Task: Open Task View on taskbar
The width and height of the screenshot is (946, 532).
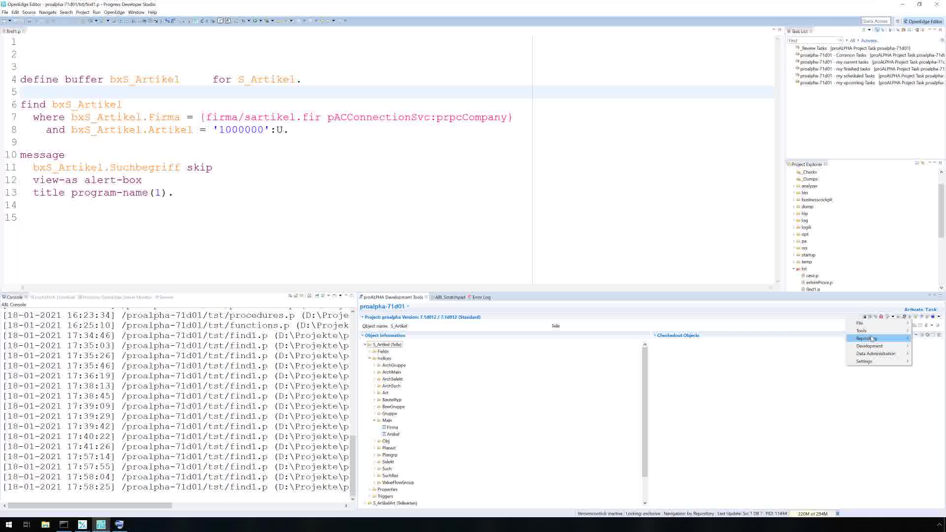Action: tap(27, 524)
